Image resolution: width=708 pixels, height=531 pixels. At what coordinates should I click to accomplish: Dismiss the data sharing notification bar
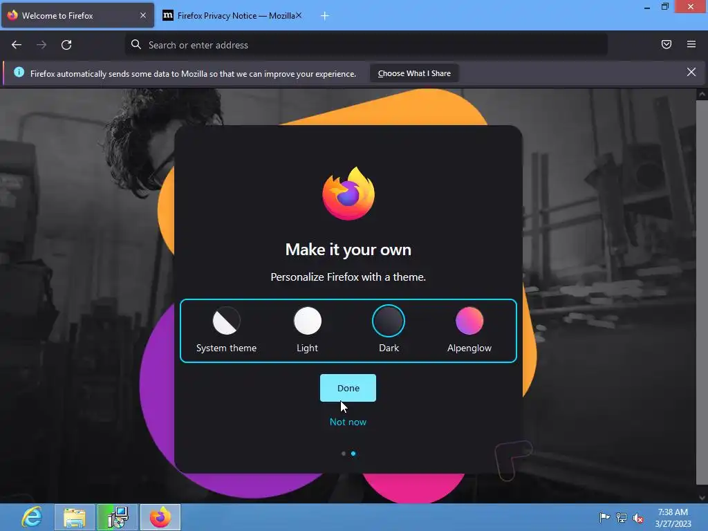691,72
